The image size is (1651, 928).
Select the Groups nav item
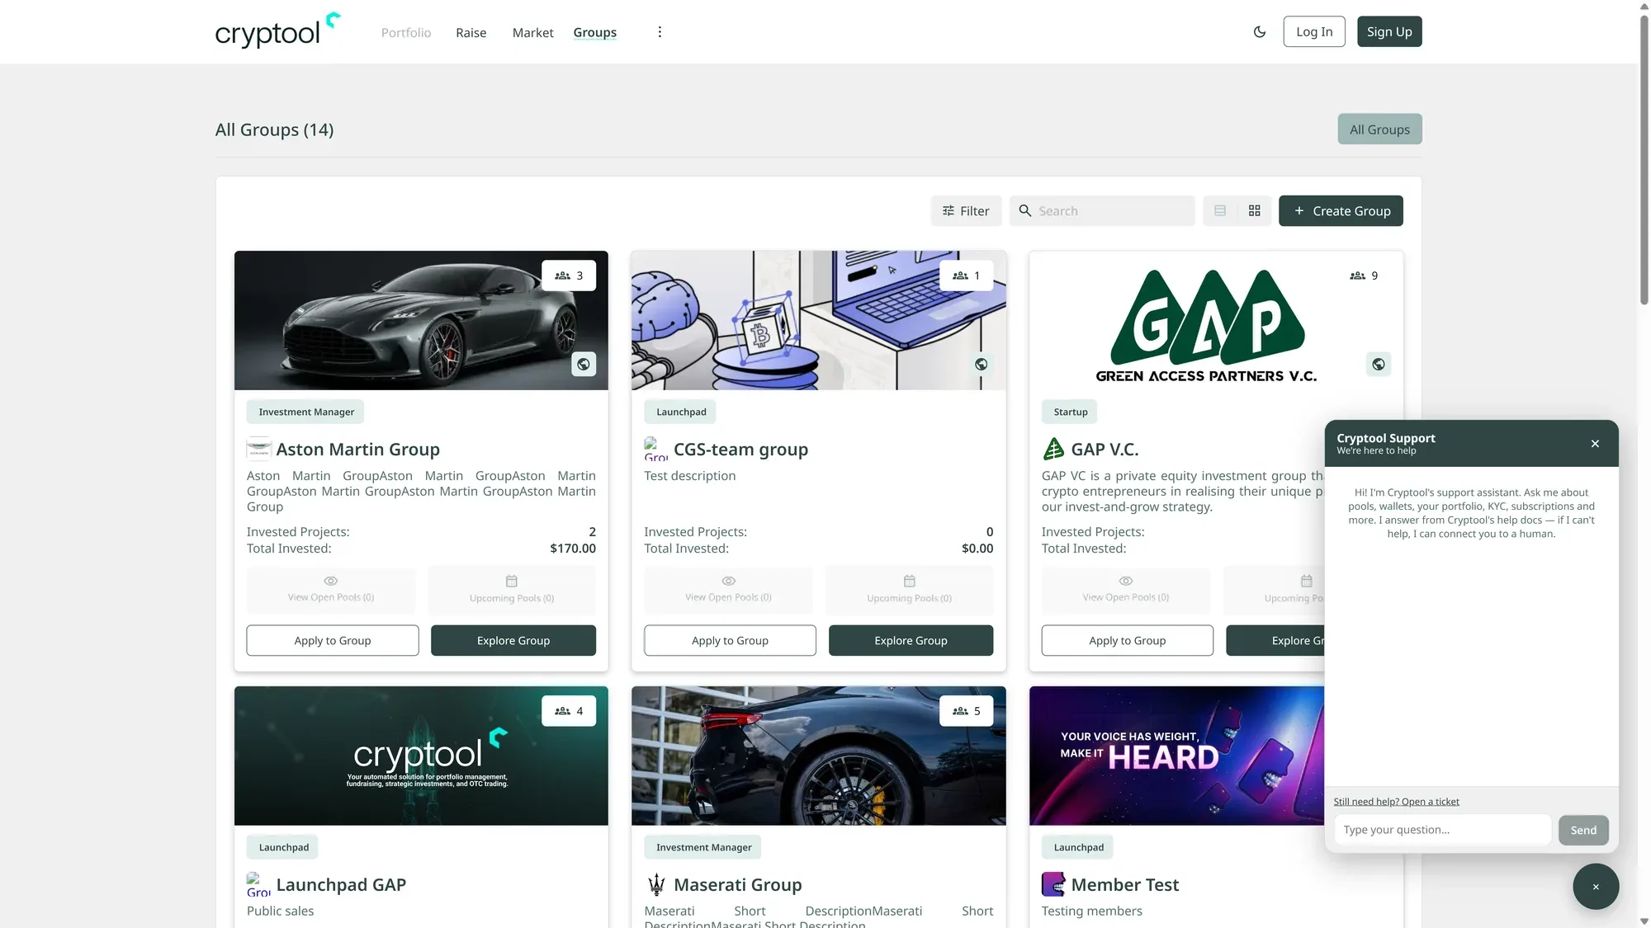click(595, 32)
